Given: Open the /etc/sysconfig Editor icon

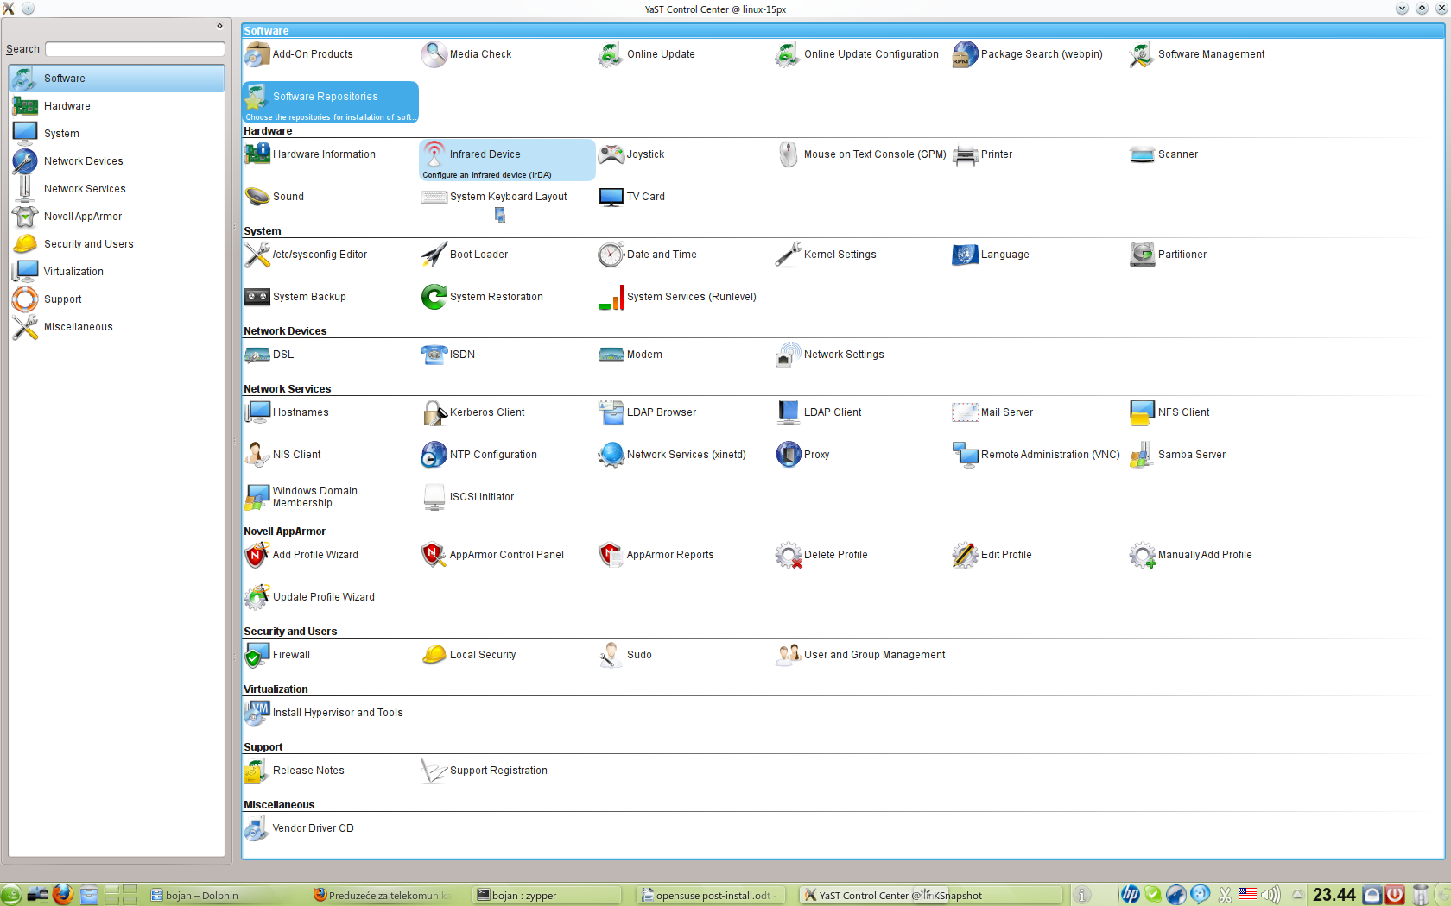Looking at the screenshot, I should tap(257, 255).
